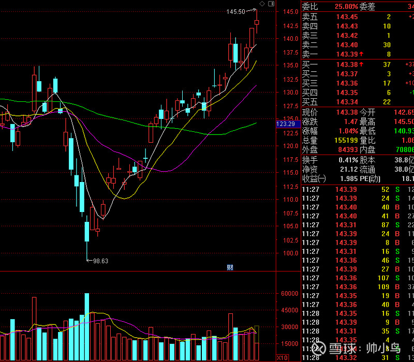The width and height of the screenshot is (414, 362).
Task: Open the 财 financial marker on the chart
Action: point(230,267)
